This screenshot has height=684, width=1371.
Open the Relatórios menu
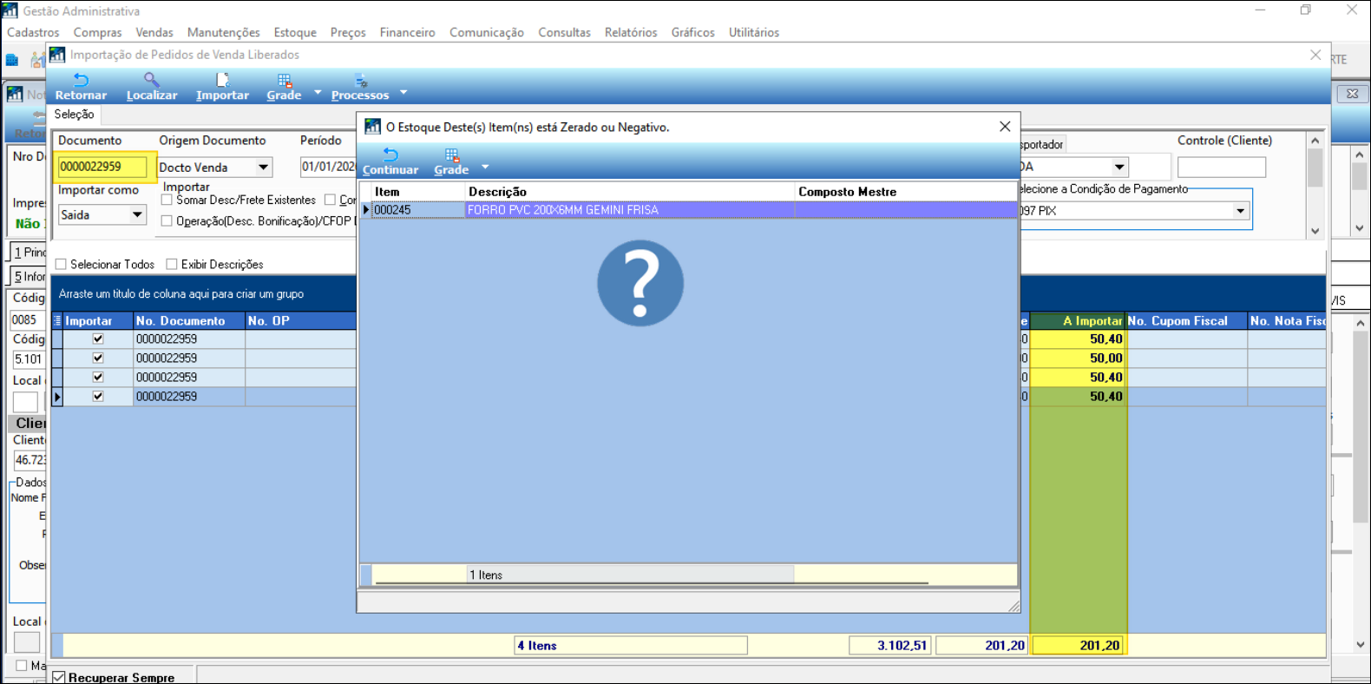click(631, 32)
